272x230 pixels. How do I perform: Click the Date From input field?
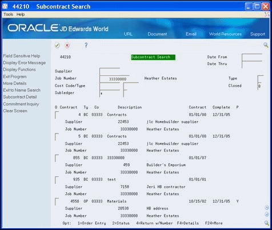(x=252, y=57)
